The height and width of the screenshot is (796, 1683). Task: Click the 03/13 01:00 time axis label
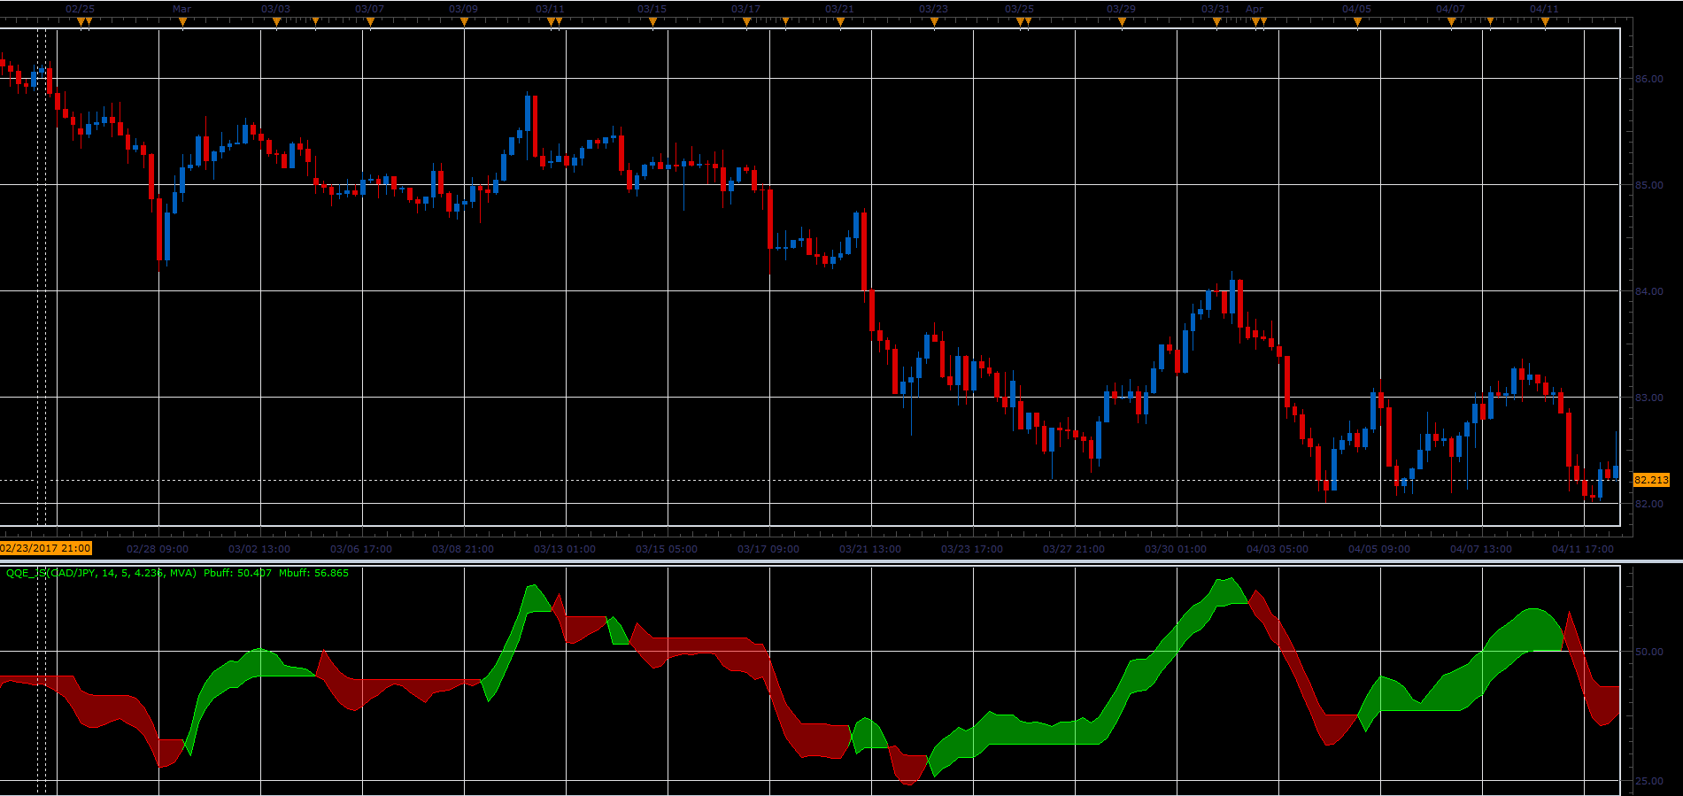tap(565, 549)
